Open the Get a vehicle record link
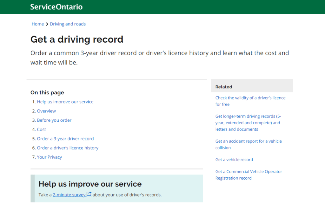The height and width of the screenshot is (205, 325). click(234, 160)
